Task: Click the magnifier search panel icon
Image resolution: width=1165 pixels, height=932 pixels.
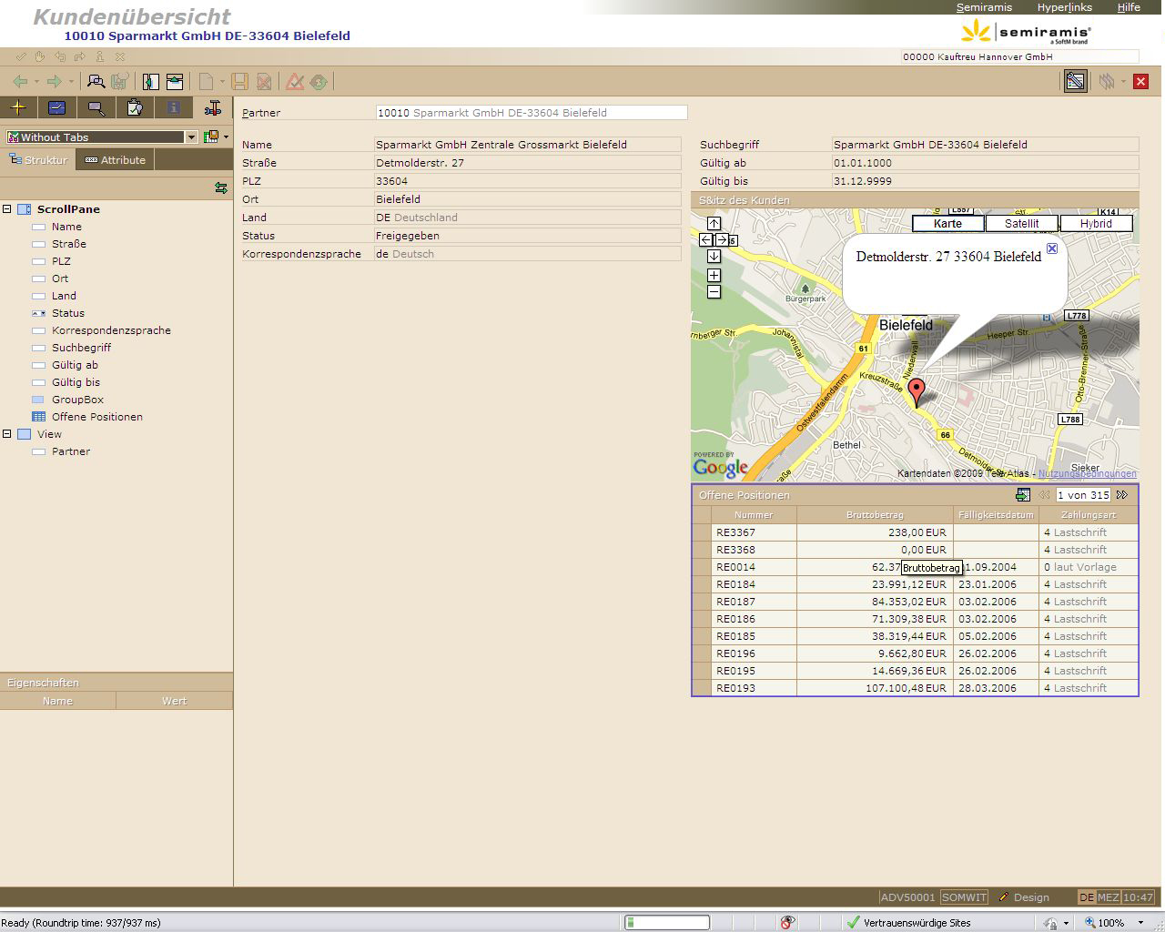Action: (96, 108)
